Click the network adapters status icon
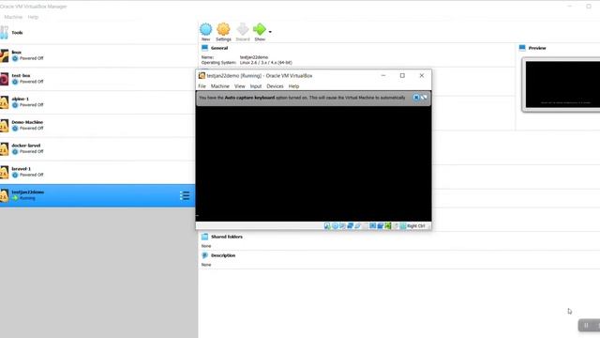600x338 pixels. click(351, 226)
